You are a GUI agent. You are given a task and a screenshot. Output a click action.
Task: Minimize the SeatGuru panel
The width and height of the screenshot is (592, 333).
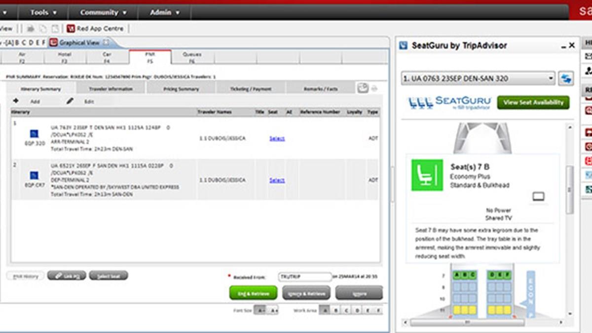click(563, 46)
